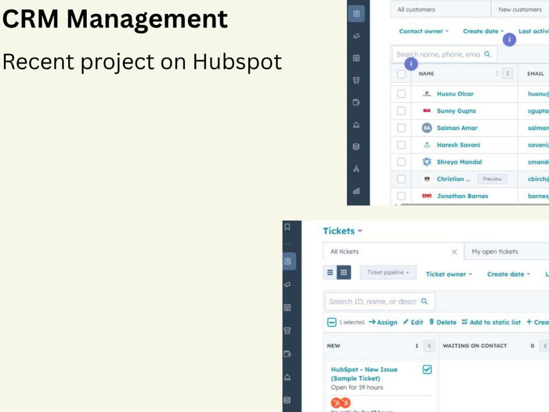The height and width of the screenshot is (412, 549).
Task: Tick checkbox for Shreya Mandal
Action: (x=401, y=162)
